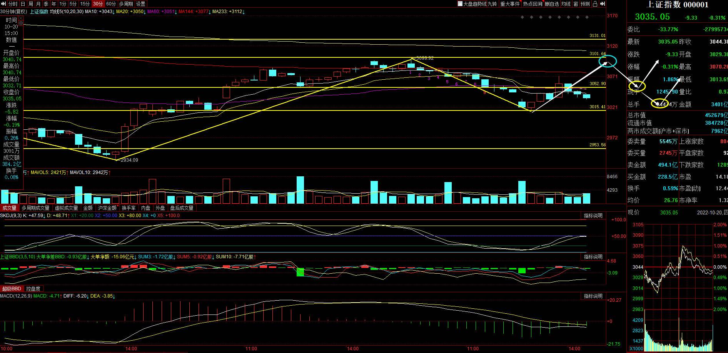Click the 2934.09 low price label
The width and height of the screenshot is (728, 353).
[129, 160]
